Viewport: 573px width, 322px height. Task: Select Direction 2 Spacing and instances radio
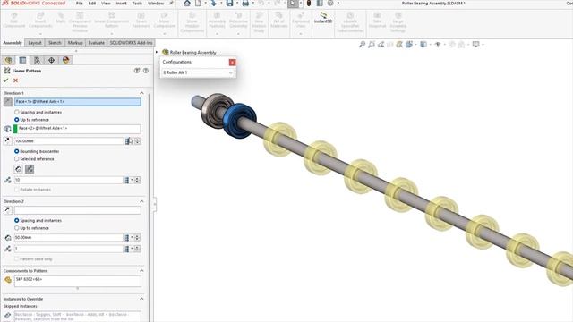point(16,221)
